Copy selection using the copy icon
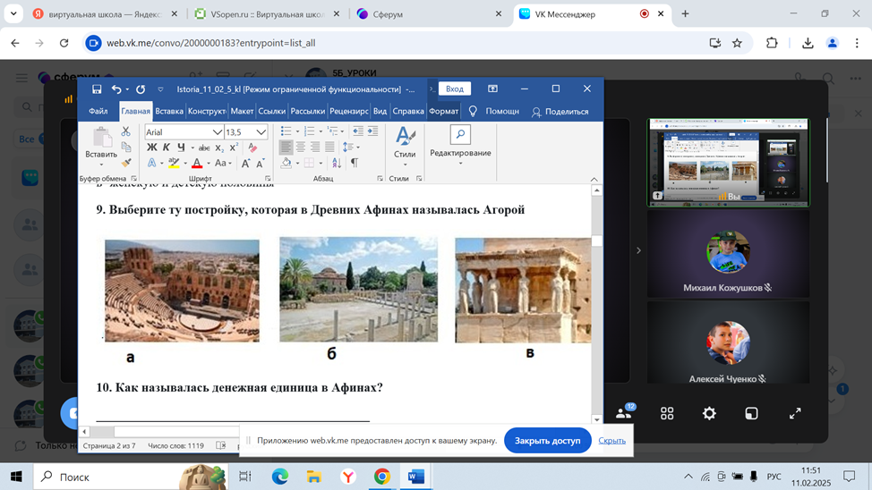This screenshot has width=872, height=490. click(x=126, y=148)
